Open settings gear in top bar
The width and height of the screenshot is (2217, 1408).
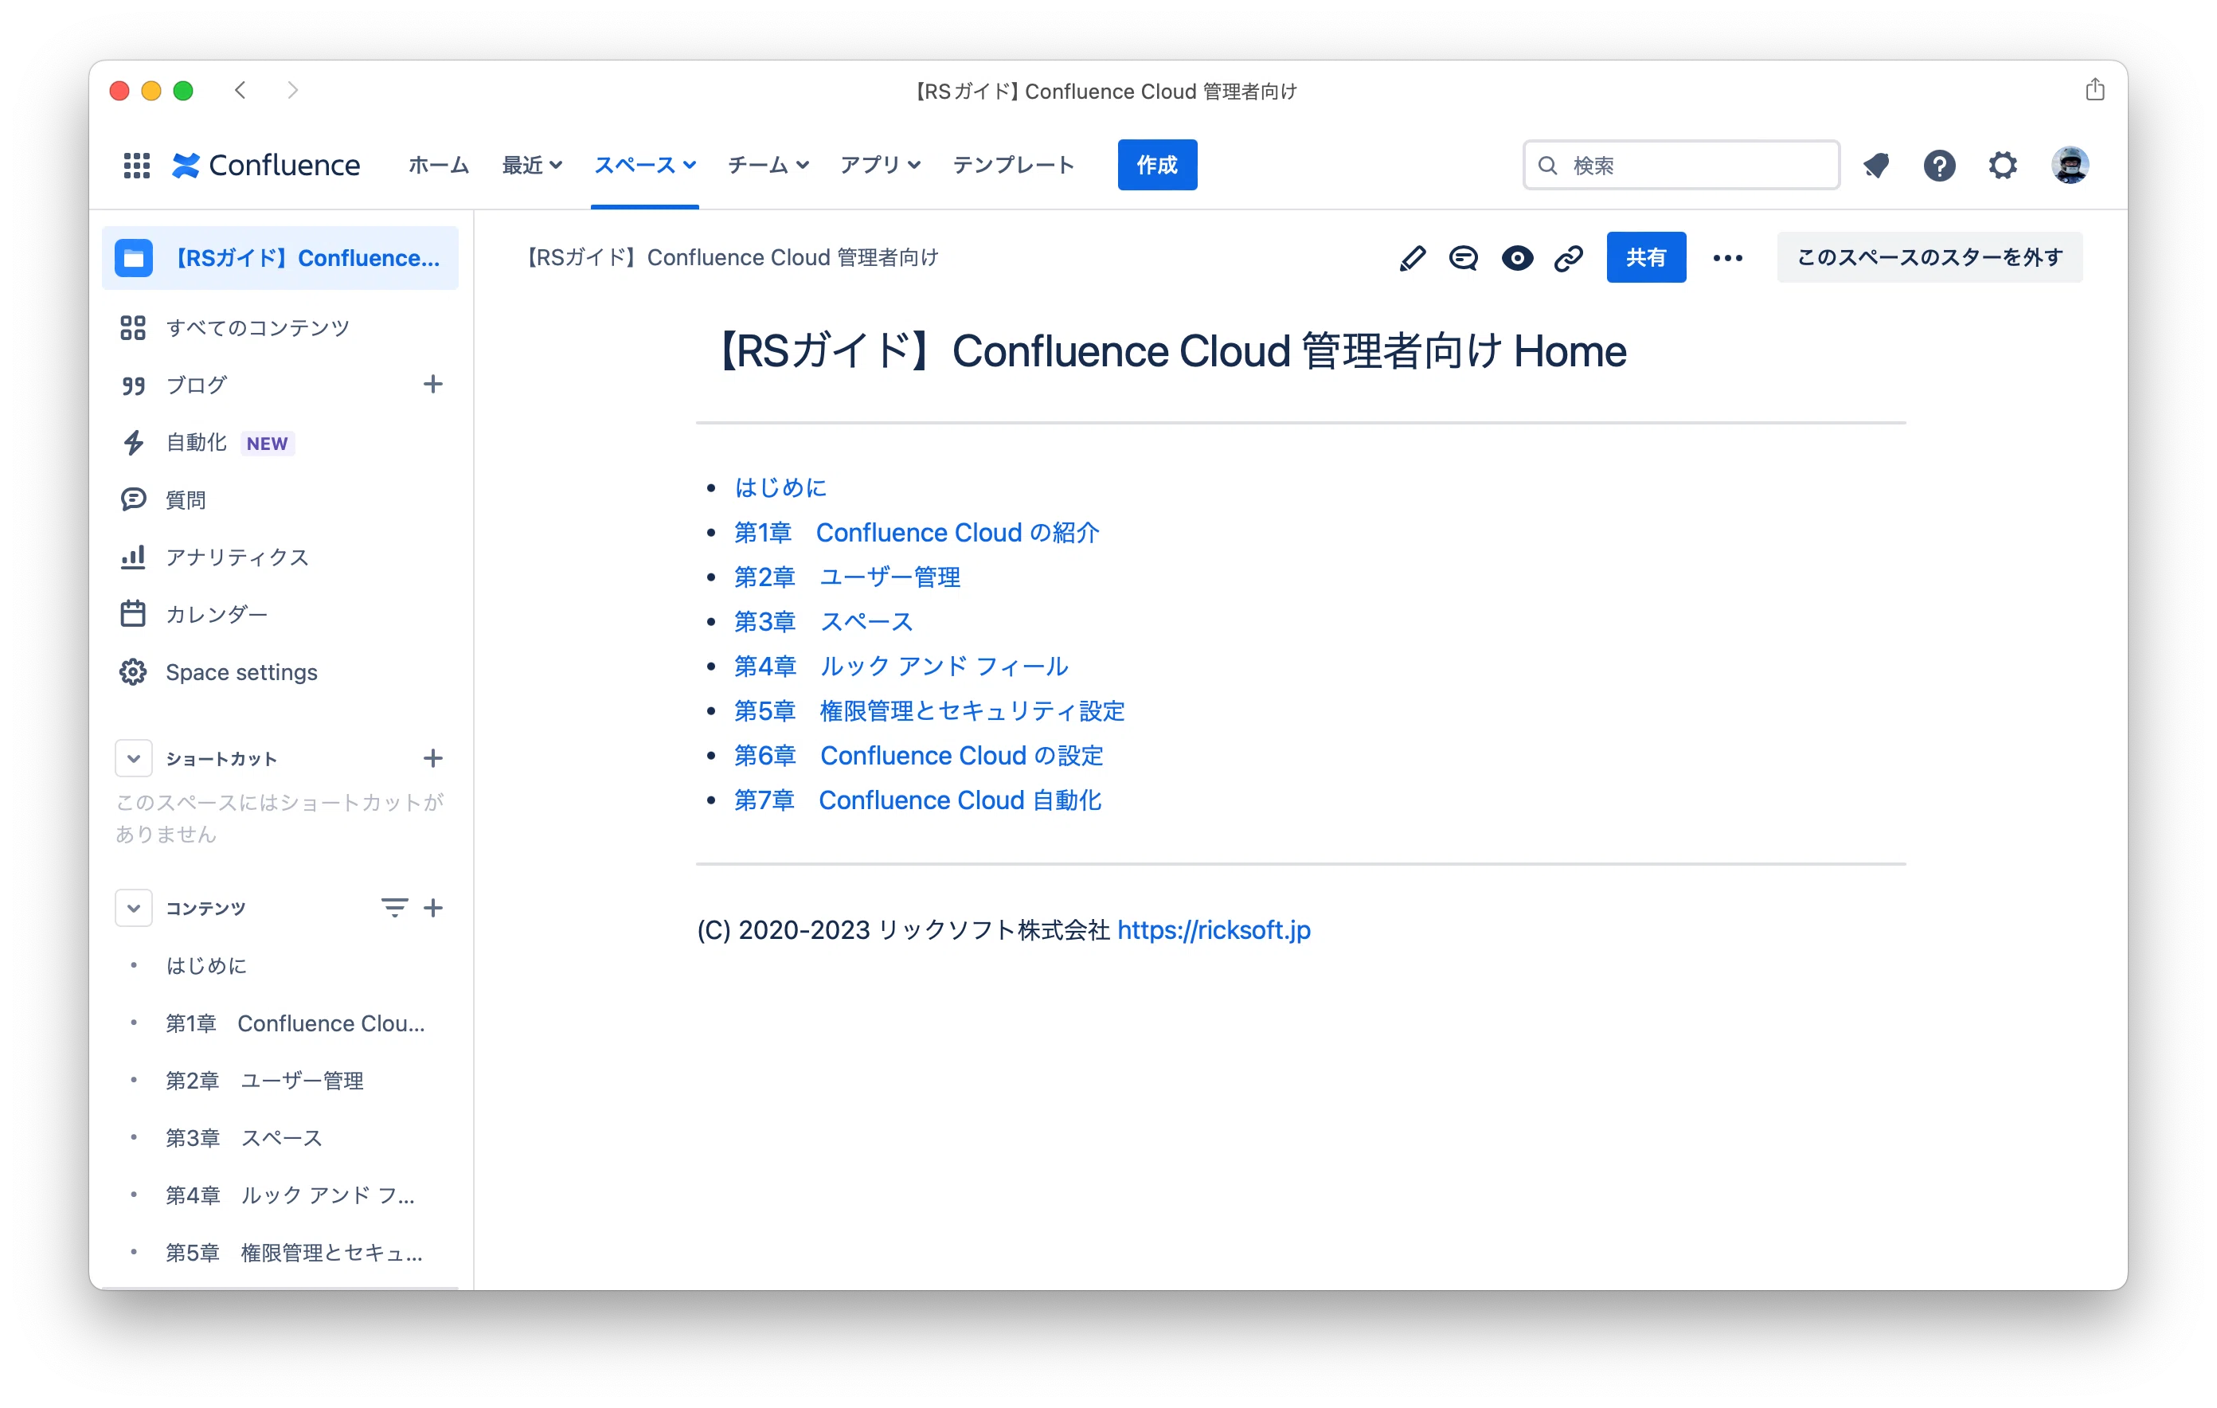click(2003, 166)
